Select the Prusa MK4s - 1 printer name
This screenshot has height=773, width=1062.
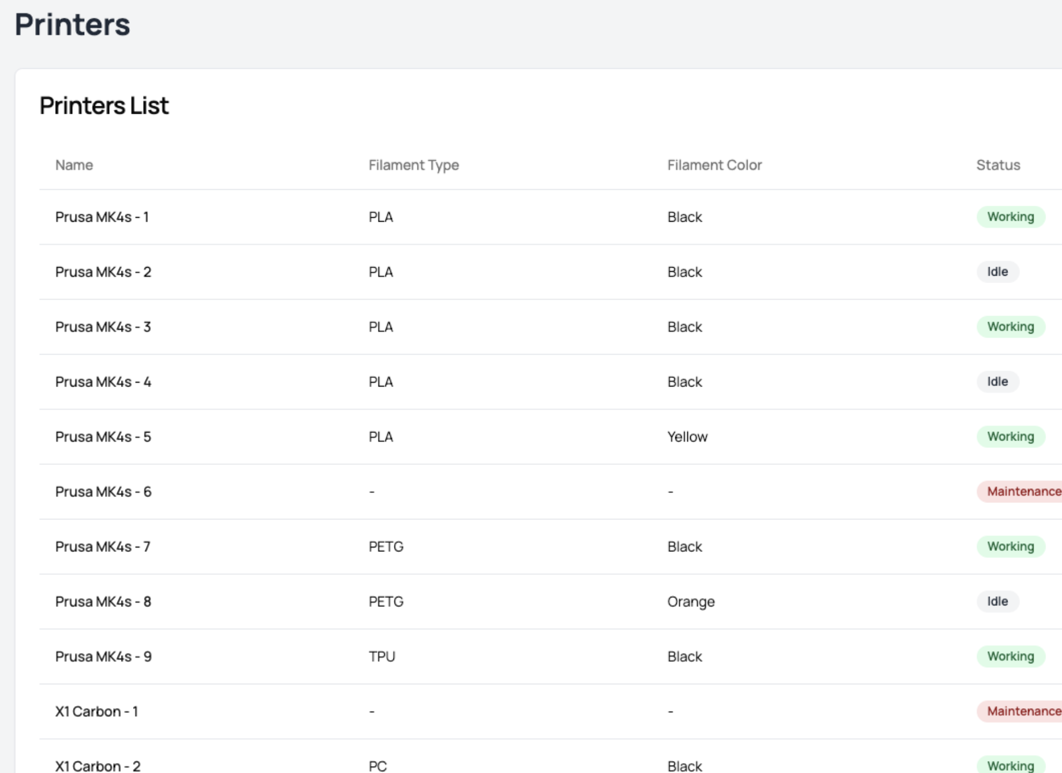tap(102, 217)
